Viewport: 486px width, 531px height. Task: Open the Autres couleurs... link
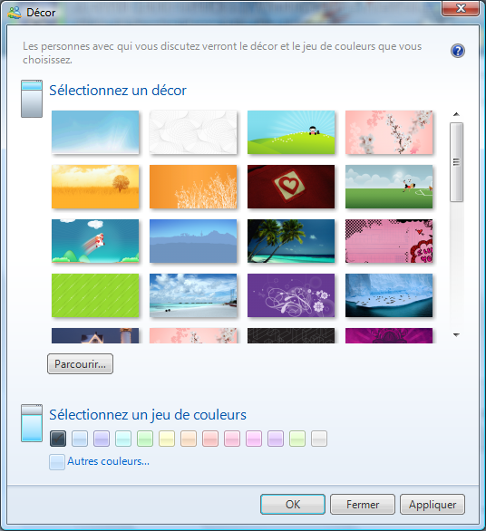108,461
